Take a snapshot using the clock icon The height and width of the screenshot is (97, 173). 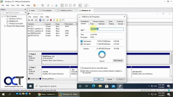48,5
